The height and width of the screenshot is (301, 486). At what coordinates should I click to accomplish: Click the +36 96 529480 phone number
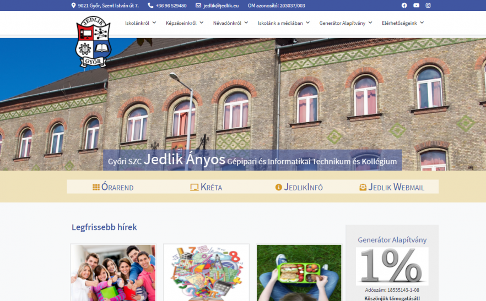[171, 6]
